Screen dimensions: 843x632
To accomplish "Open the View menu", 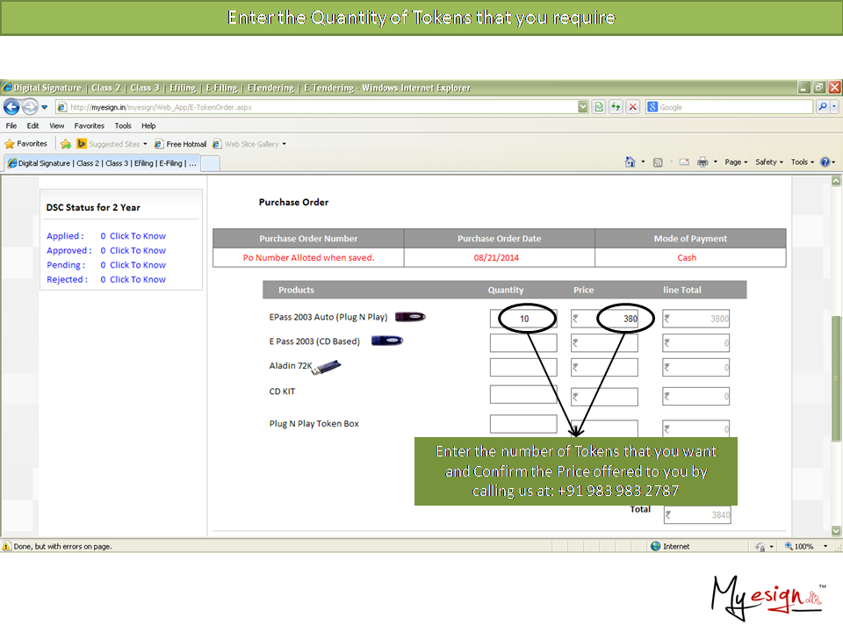I will pos(56,126).
